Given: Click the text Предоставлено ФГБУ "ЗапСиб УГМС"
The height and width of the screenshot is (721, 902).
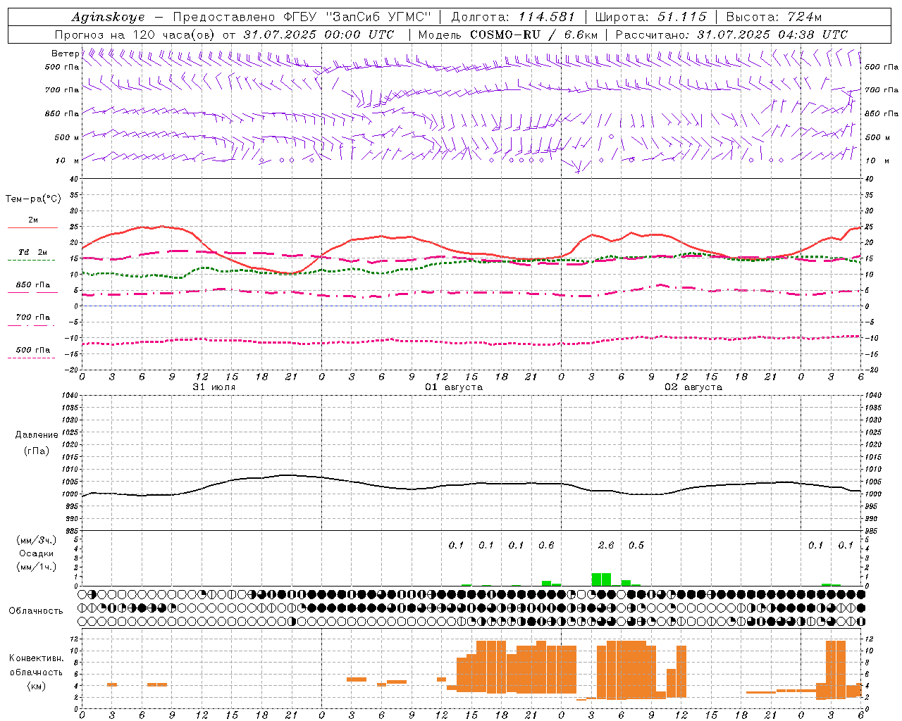Looking at the screenshot, I should pyautogui.click(x=302, y=17).
